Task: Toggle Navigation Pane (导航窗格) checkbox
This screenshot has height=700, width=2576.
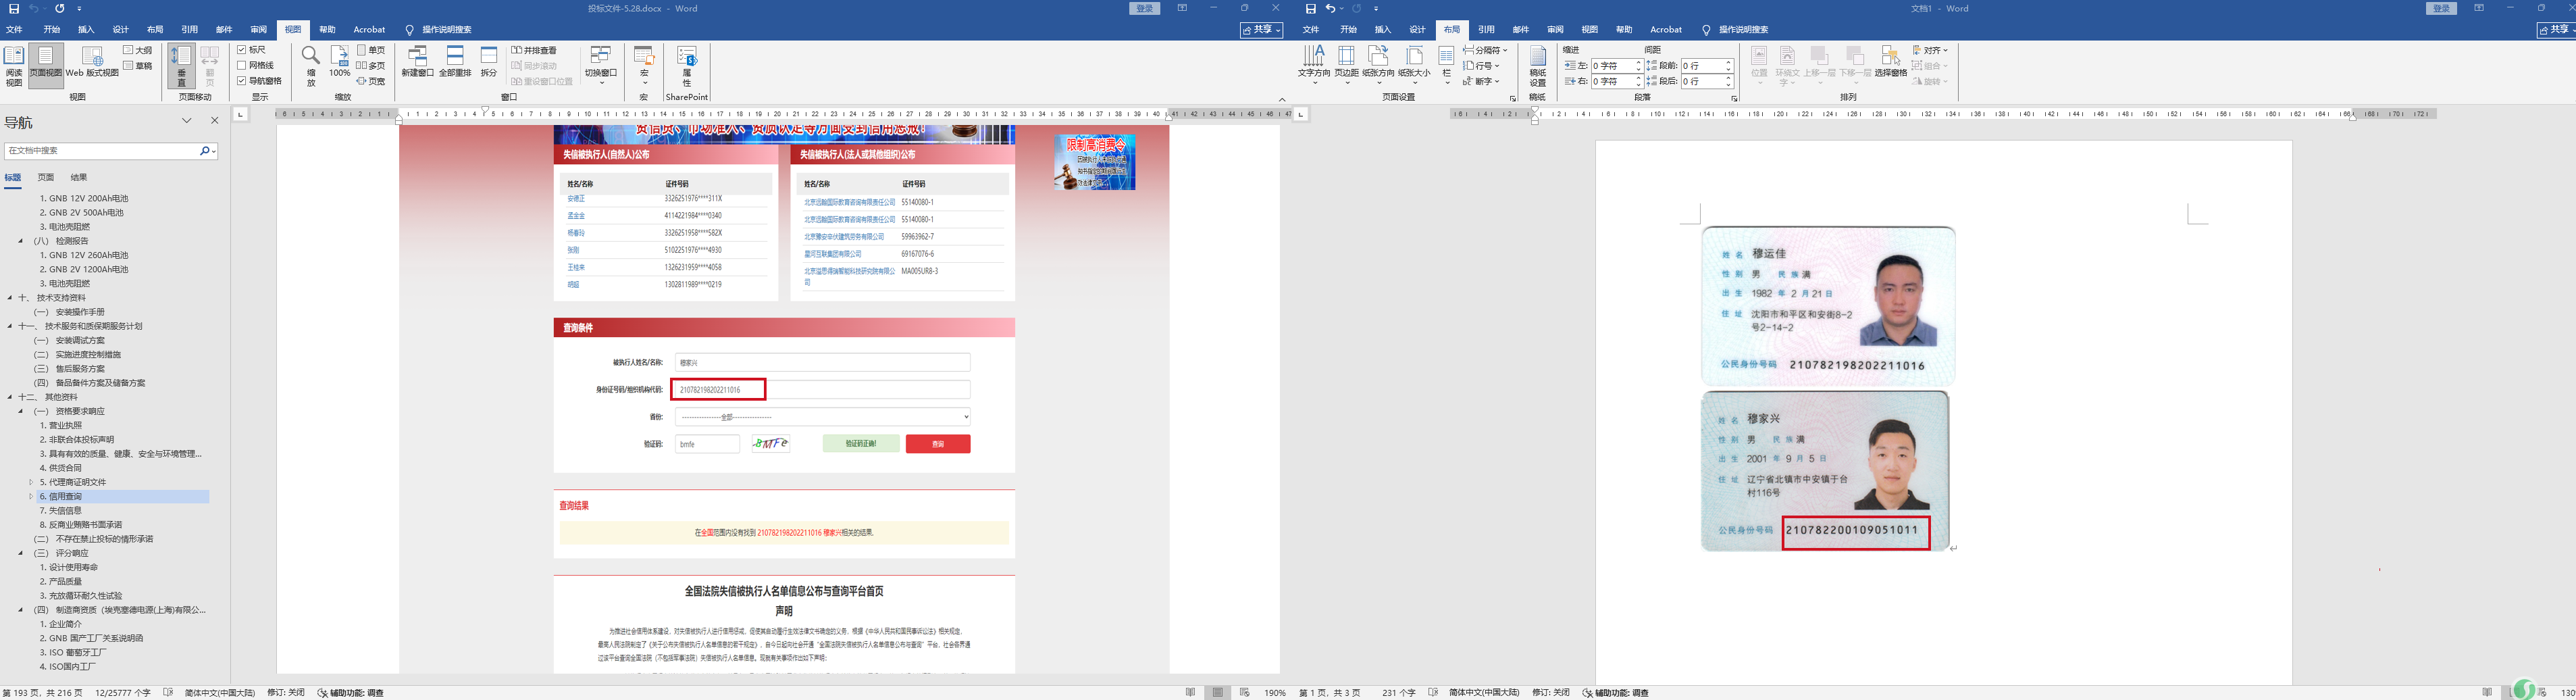Action: point(259,82)
